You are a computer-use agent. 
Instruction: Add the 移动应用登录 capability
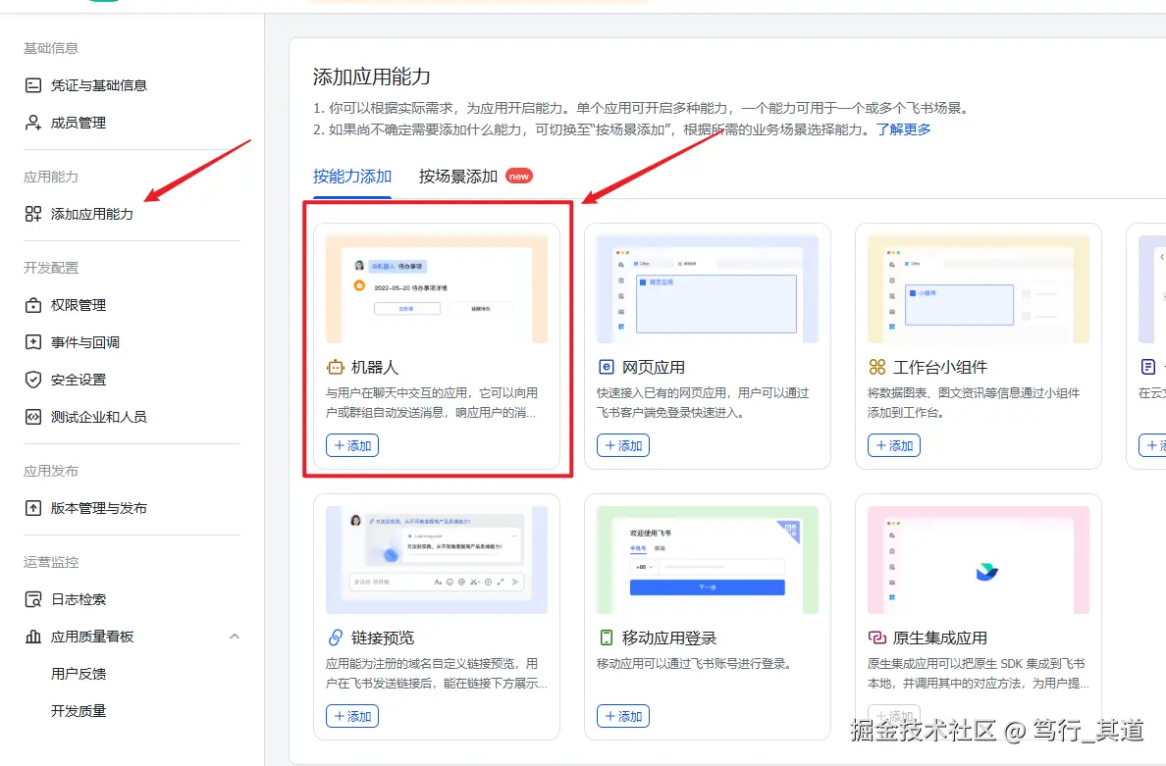click(623, 716)
